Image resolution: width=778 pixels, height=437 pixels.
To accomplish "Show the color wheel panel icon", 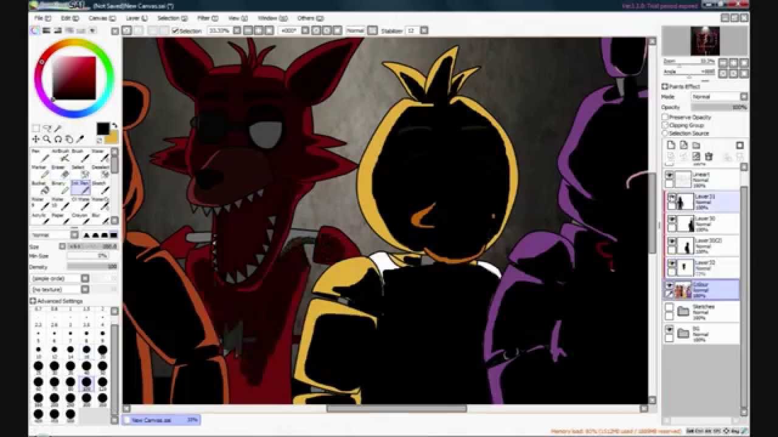I will pos(36,30).
